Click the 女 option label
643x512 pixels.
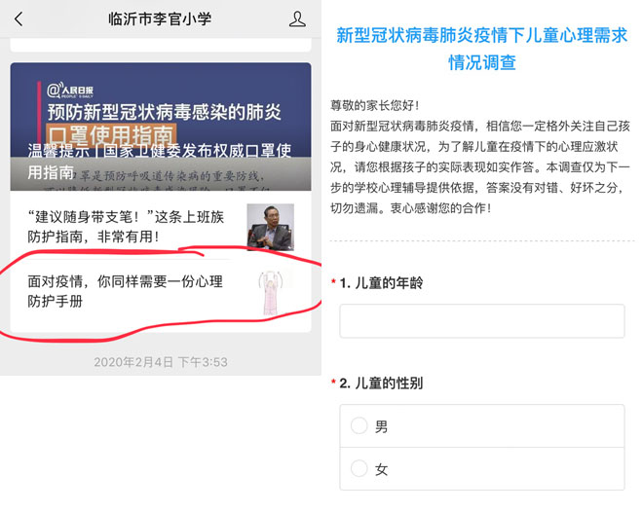click(381, 469)
